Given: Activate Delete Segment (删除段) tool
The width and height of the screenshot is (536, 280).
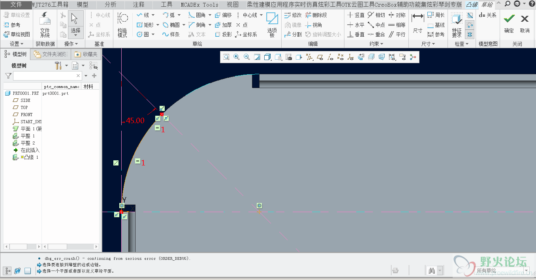Looking at the screenshot, I should pos(316,15).
